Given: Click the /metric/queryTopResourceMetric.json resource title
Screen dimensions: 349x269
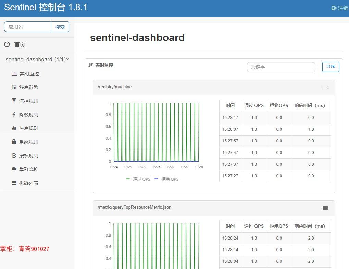Looking at the screenshot, I should click(x=135, y=207).
